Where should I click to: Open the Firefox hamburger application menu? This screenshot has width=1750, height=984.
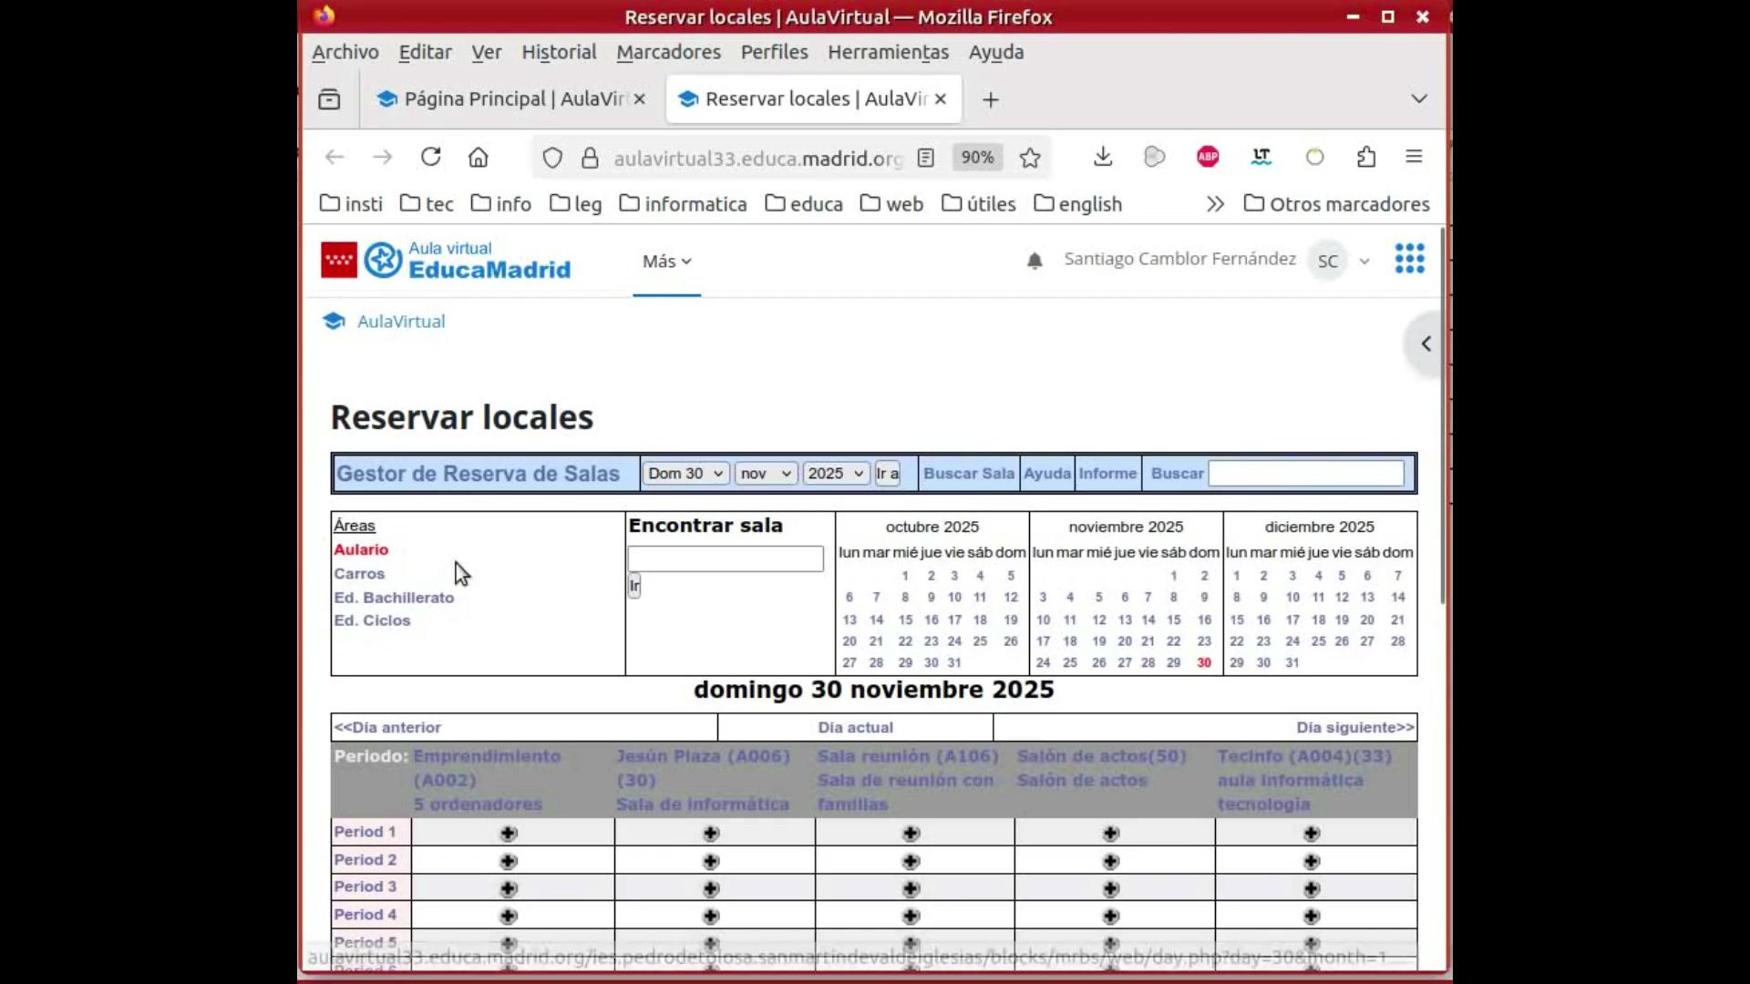tap(1414, 157)
